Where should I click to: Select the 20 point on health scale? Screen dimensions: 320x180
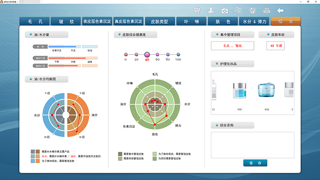click(136, 54)
